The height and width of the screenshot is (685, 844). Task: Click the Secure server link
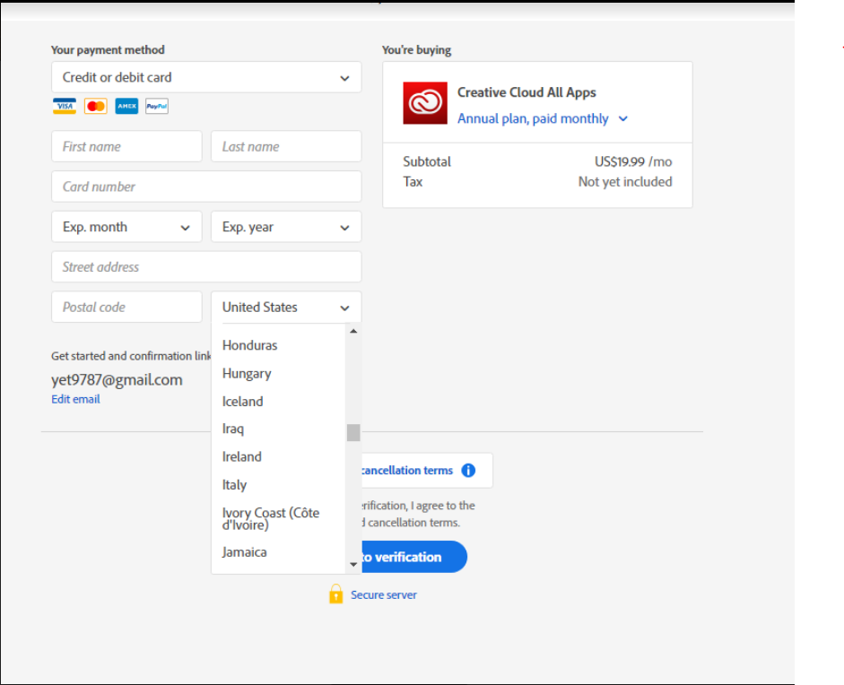[x=384, y=595]
